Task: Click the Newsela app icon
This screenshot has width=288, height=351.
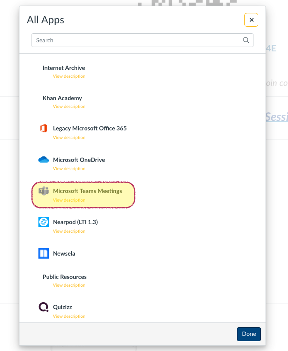Action: tap(44, 253)
